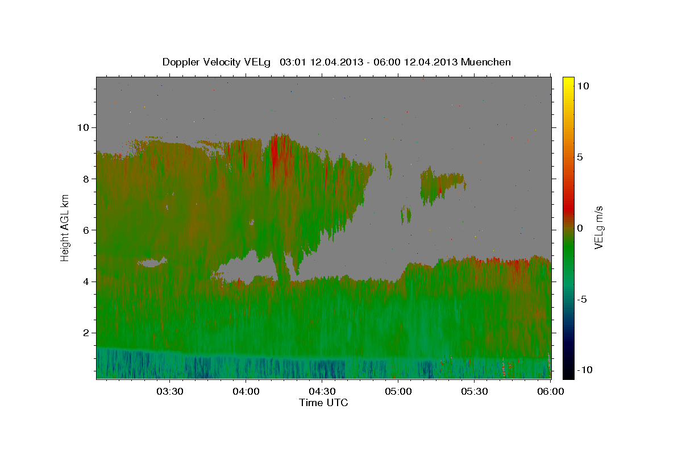Click the colorbar value 0 label

click(x=580, y=228)
